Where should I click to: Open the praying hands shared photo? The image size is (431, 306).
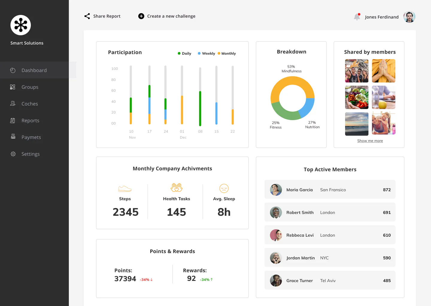click(383, 71)
